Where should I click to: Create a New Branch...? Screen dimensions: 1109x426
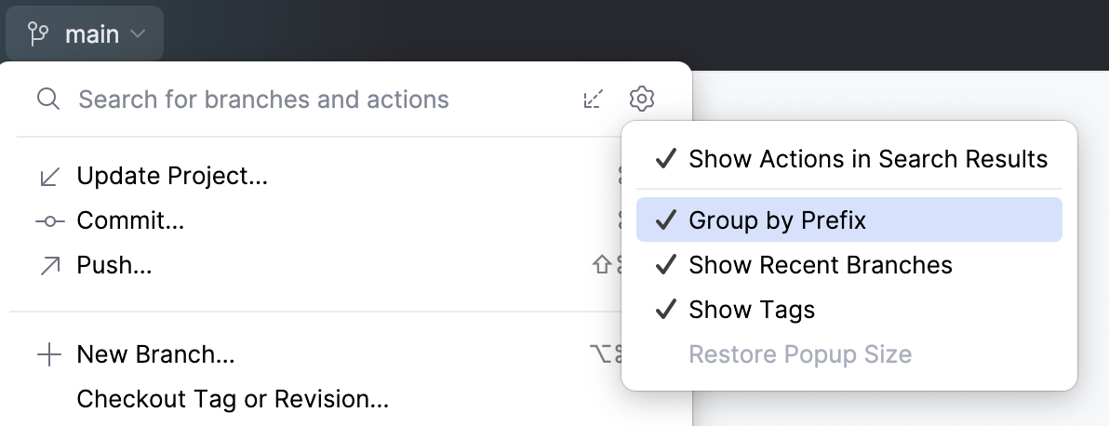click(155, 354)
